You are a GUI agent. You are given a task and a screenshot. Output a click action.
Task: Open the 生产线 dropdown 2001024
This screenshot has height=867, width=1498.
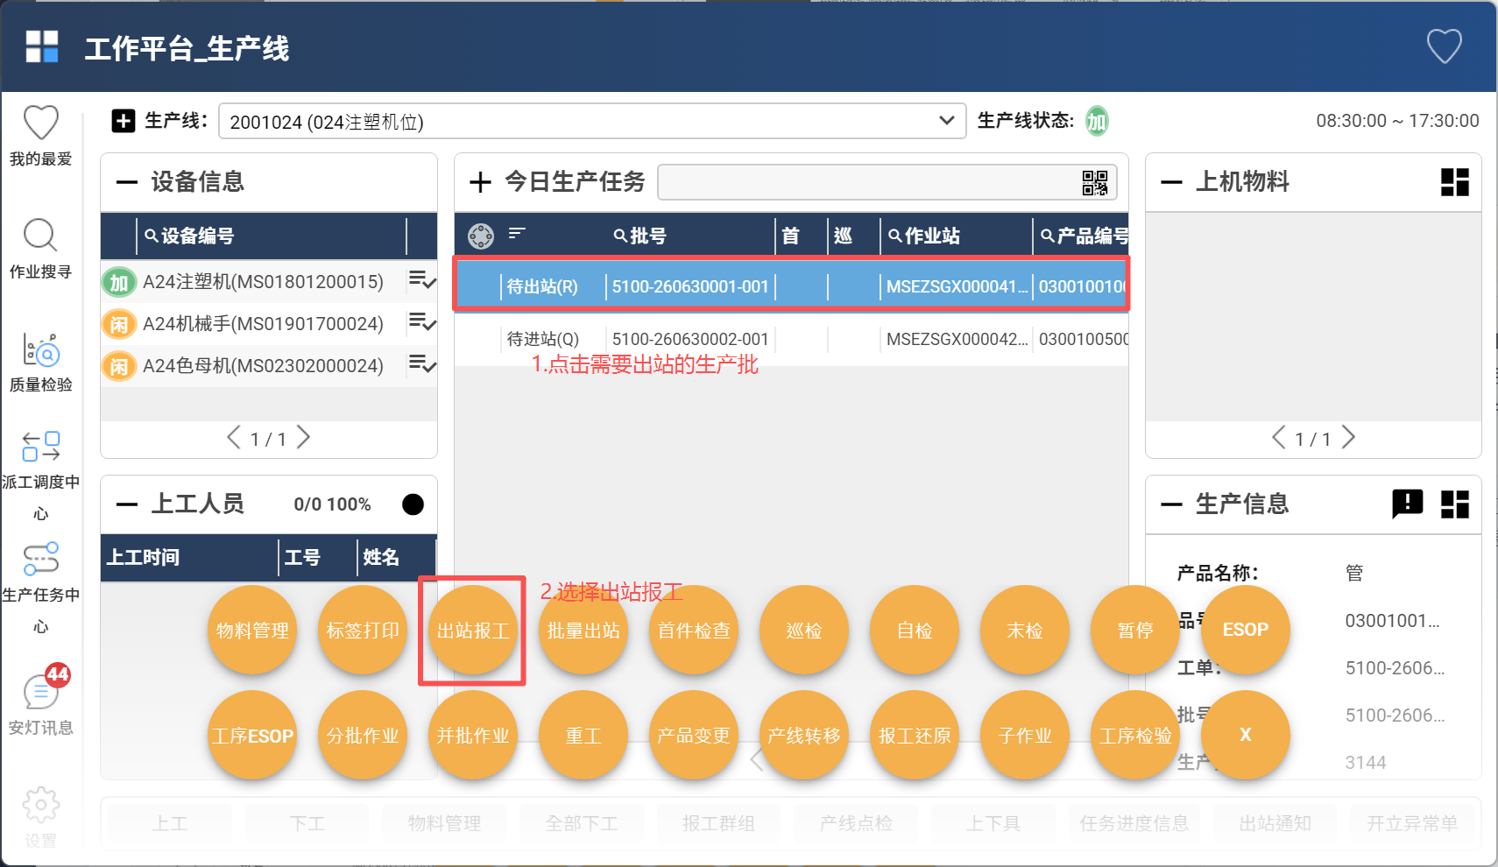pyautogui.click(x=592, y=121)
